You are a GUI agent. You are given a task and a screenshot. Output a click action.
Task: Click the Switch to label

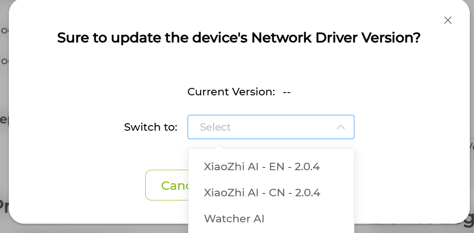point(150,127)
